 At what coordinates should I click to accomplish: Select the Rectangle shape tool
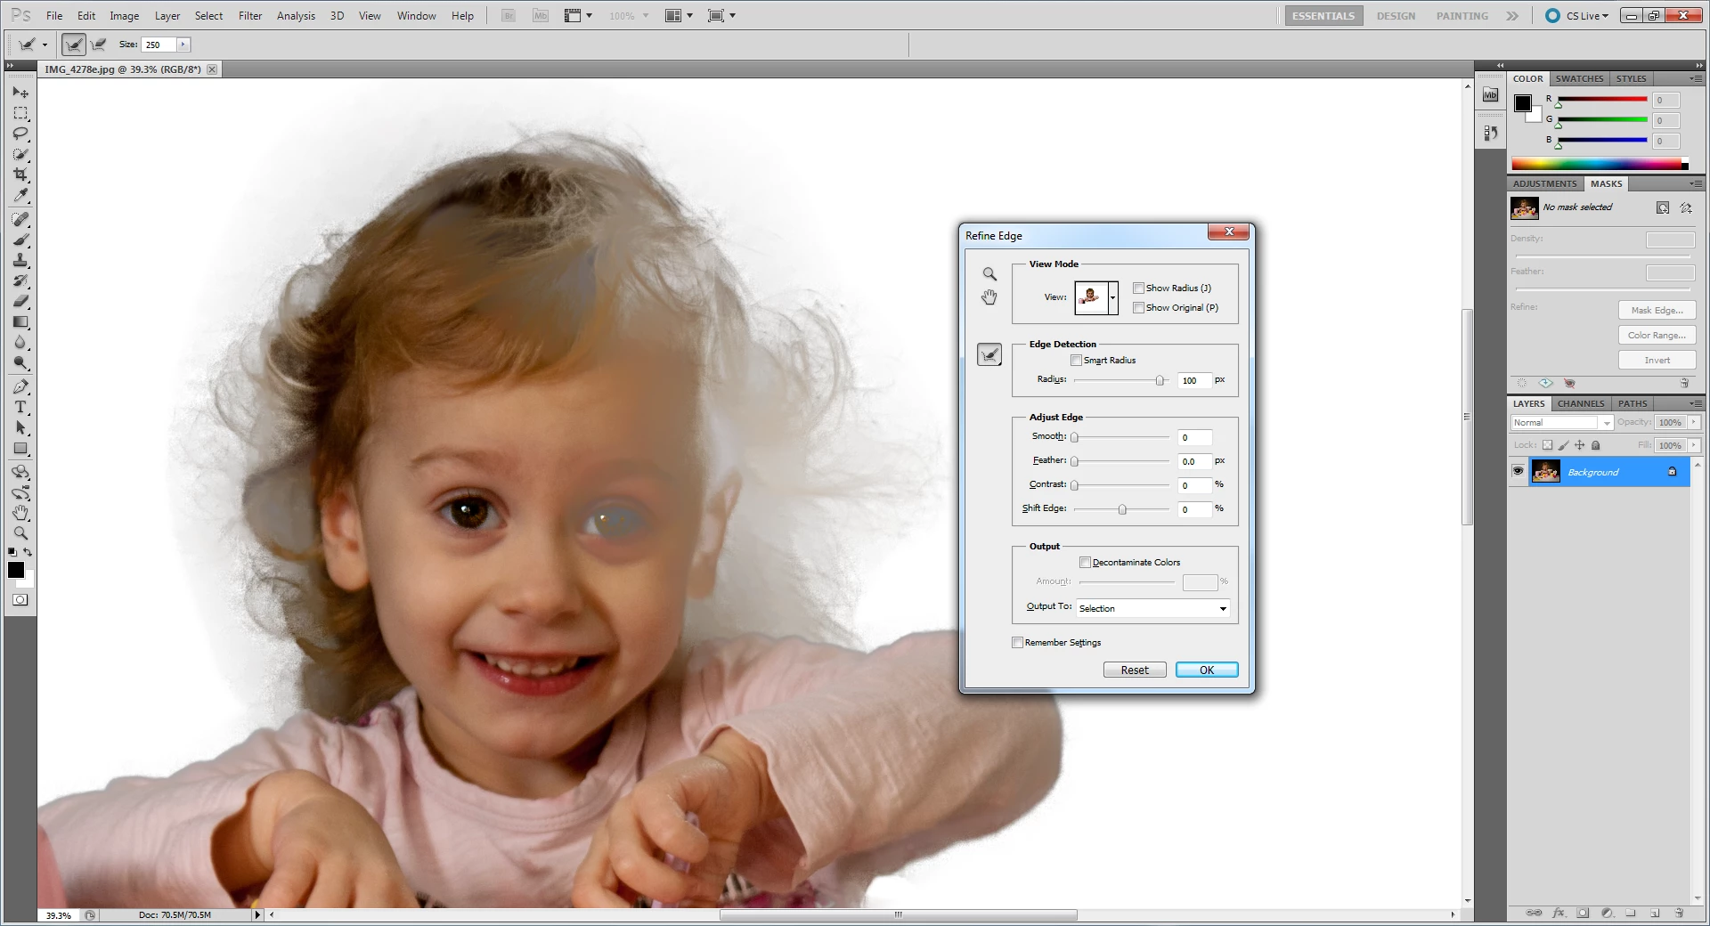coord(20,448)
